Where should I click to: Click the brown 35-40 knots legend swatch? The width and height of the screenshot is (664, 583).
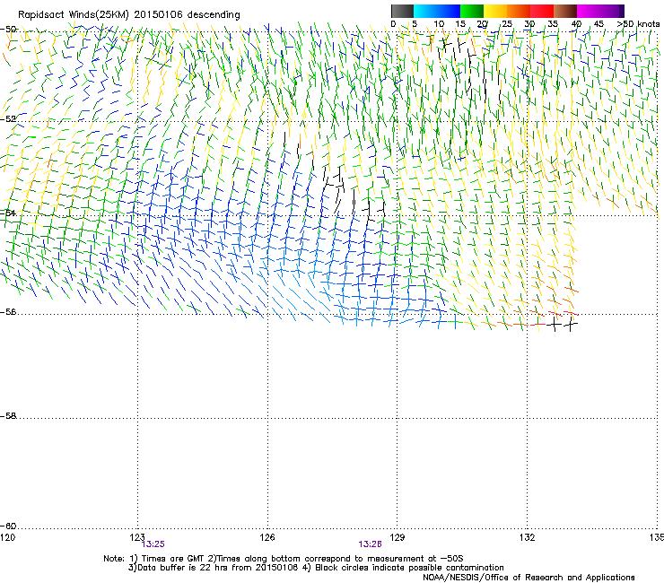point(565,11)
